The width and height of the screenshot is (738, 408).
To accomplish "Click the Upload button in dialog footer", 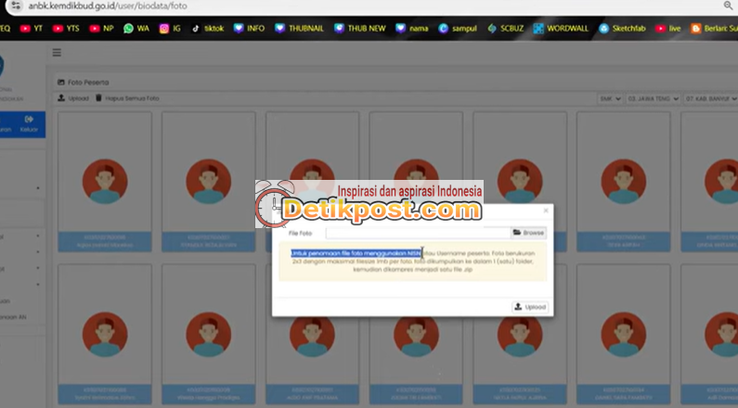I will (530, 307).
